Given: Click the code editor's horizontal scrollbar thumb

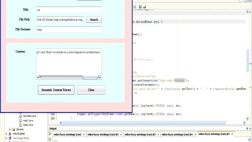Looking at the screenshot, I should [145, 123].
